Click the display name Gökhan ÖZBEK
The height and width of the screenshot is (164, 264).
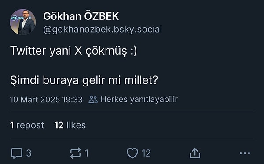pos(81,16)
